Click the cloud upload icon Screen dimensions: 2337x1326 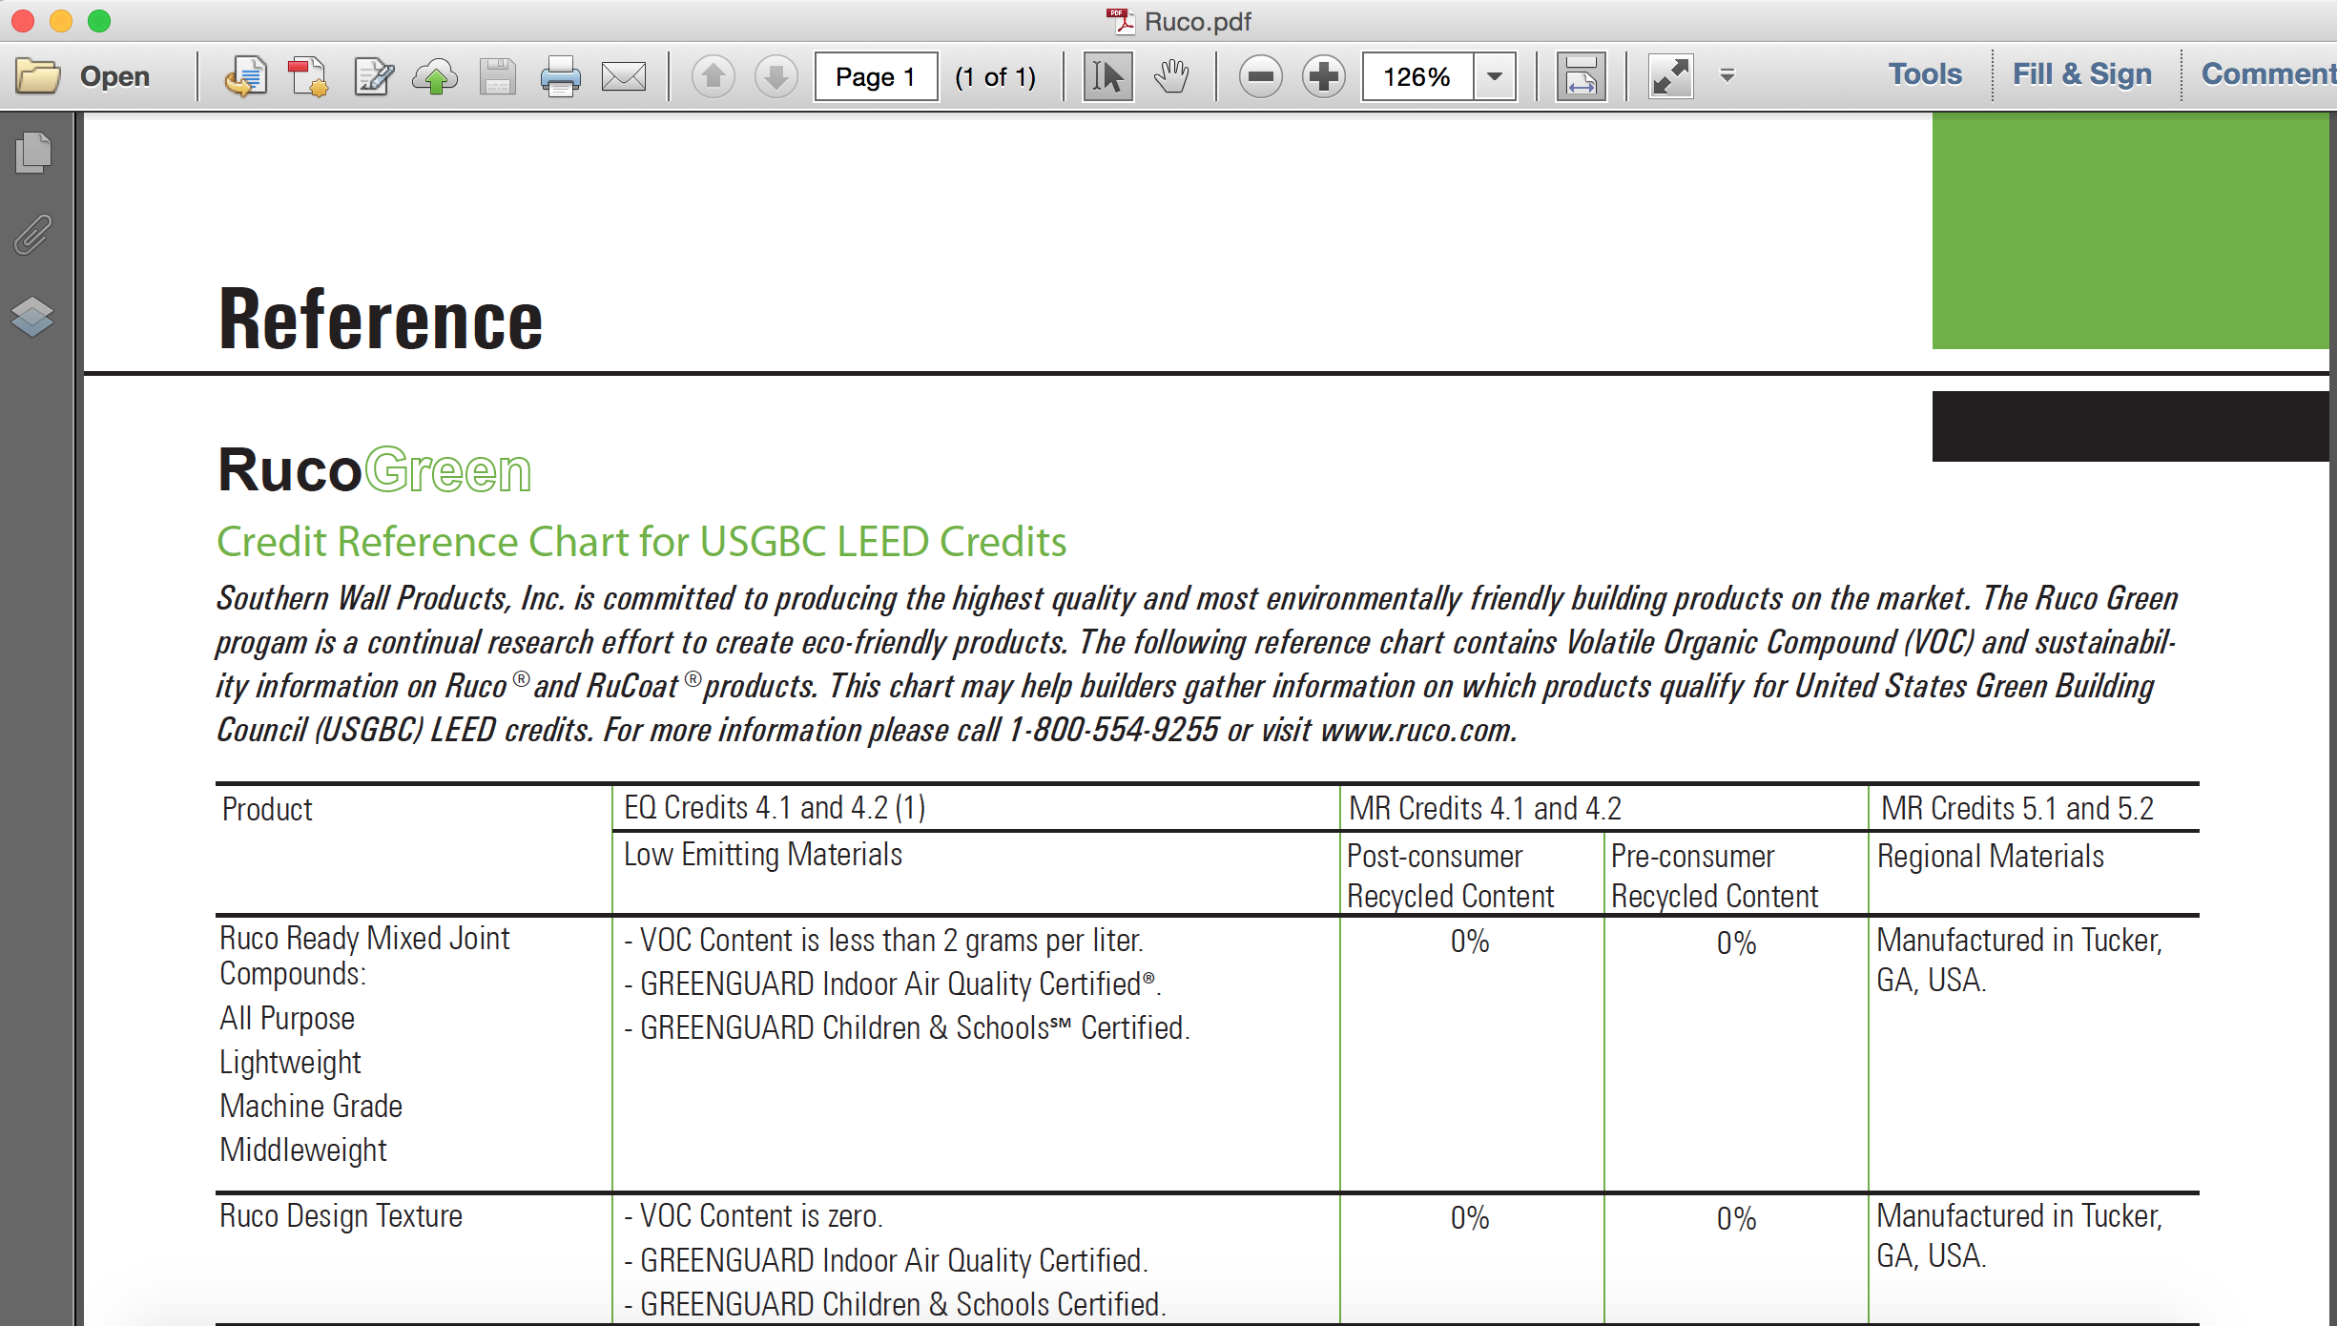pos(435,76)
